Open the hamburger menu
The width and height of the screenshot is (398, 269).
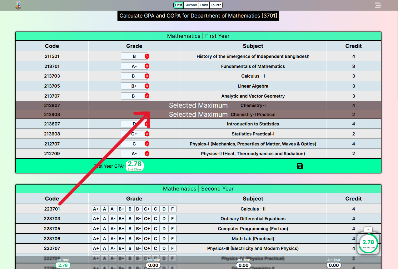click(x=378, y=5)
